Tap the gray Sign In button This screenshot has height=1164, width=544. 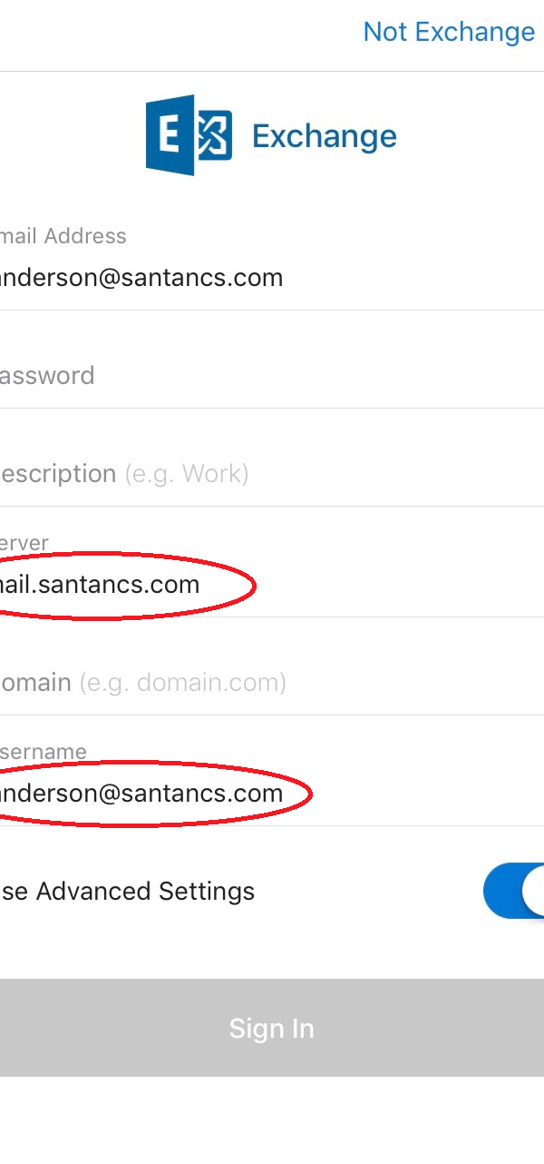272,1028
